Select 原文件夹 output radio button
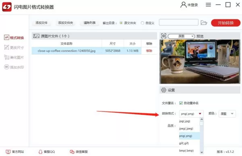Viewport: 242px width, 156px height. click(x=121, y=23)
